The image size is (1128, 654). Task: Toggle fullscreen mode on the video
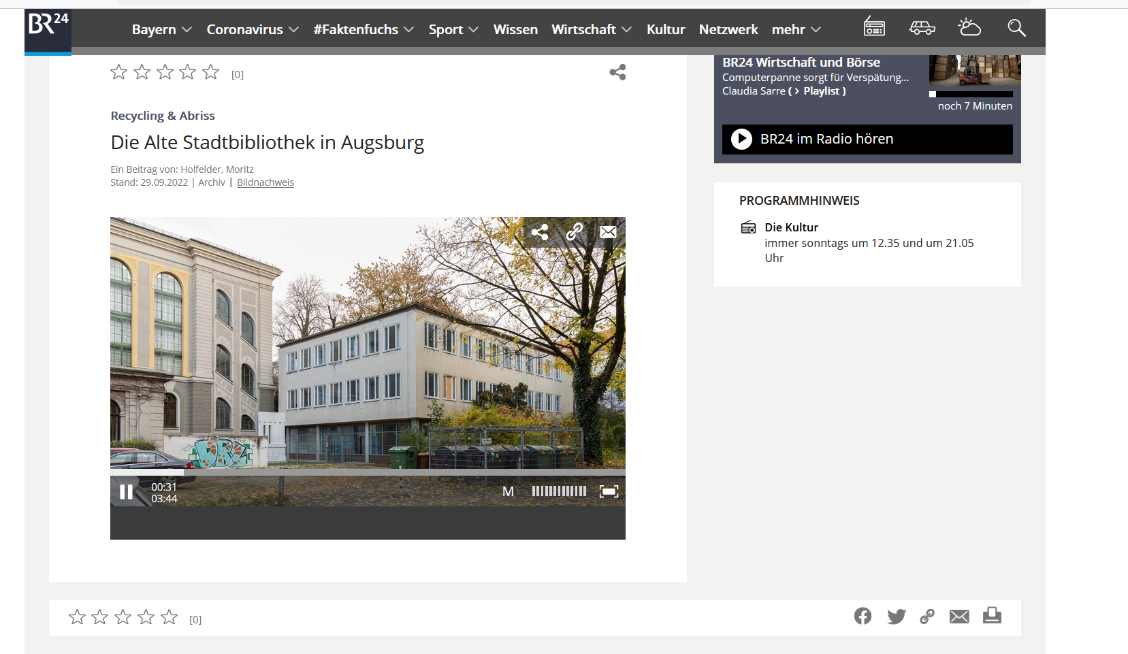tap(609, 491)
